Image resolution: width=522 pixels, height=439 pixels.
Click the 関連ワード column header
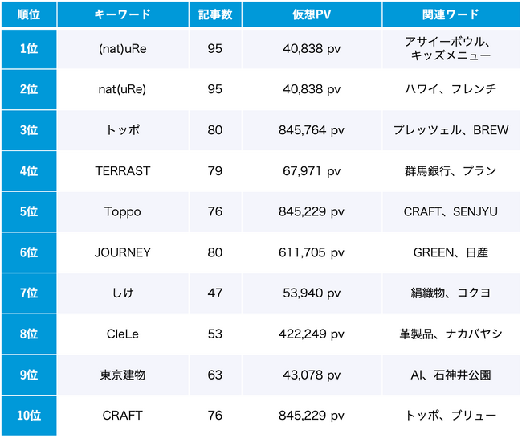pyautogui.click(x=450, y=15)
